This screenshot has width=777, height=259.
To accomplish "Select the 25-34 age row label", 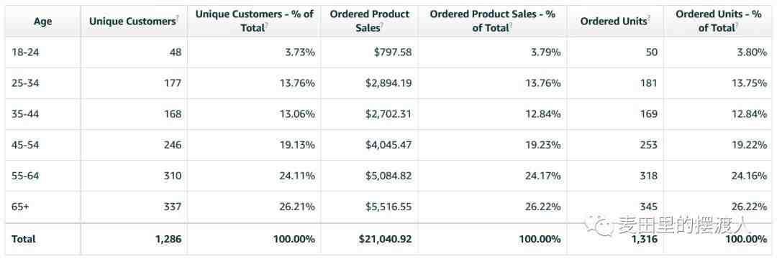I will click(x=25, y=83).
